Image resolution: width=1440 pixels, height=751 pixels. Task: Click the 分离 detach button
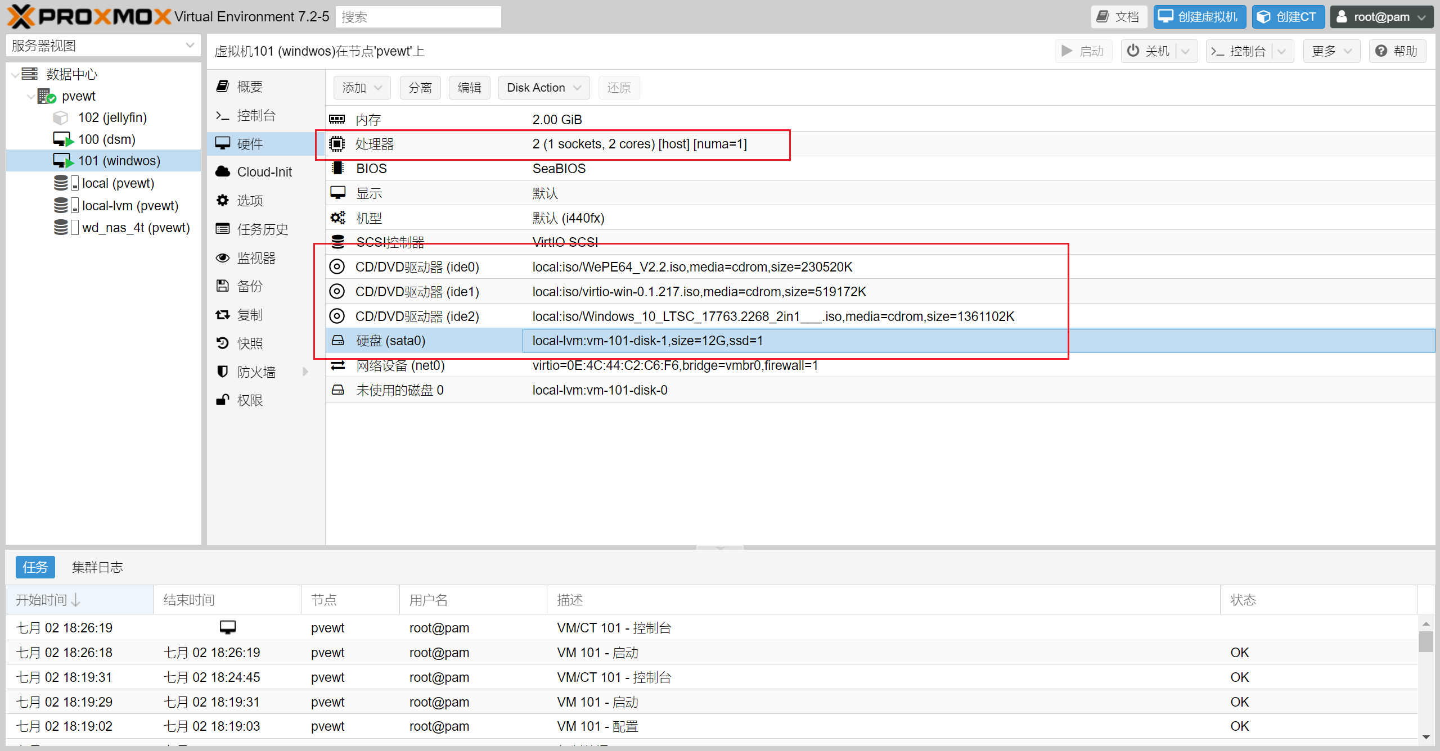[x=420, y=88]
